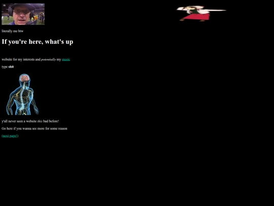Click 'y'all never seen a website' text
The image size is (274, 206).
point(30,121)
